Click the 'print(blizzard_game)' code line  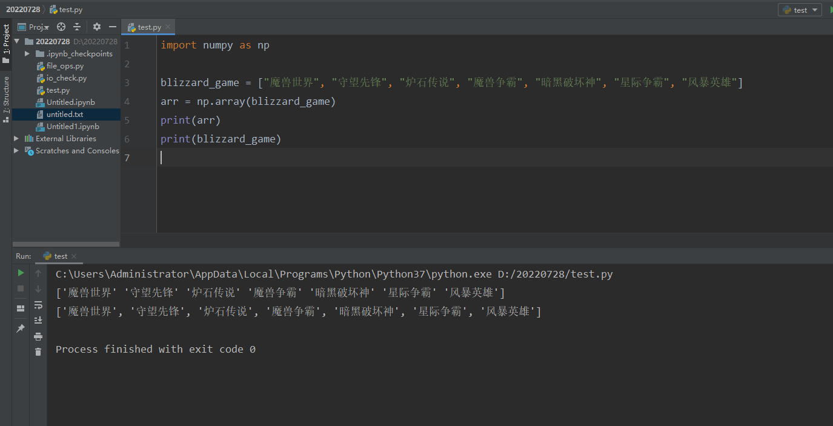tap(221, 139)
